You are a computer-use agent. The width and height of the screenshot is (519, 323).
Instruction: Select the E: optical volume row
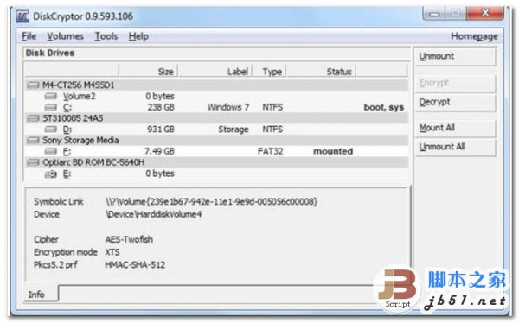216,174
